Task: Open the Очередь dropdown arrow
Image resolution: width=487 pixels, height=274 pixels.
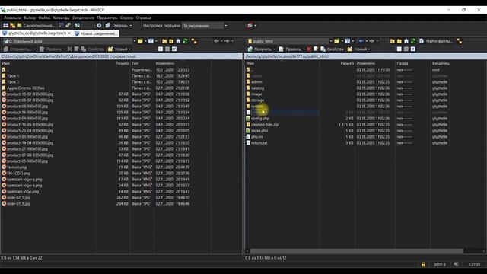Action: pyautogui.click(x=131, y=25)
